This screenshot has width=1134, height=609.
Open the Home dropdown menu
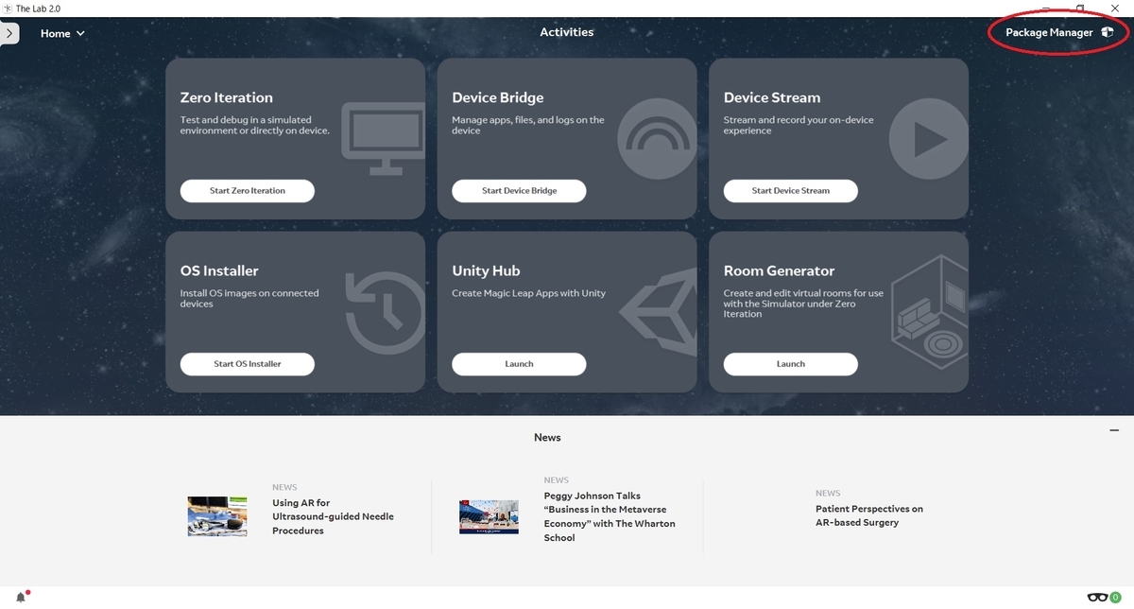62,33
